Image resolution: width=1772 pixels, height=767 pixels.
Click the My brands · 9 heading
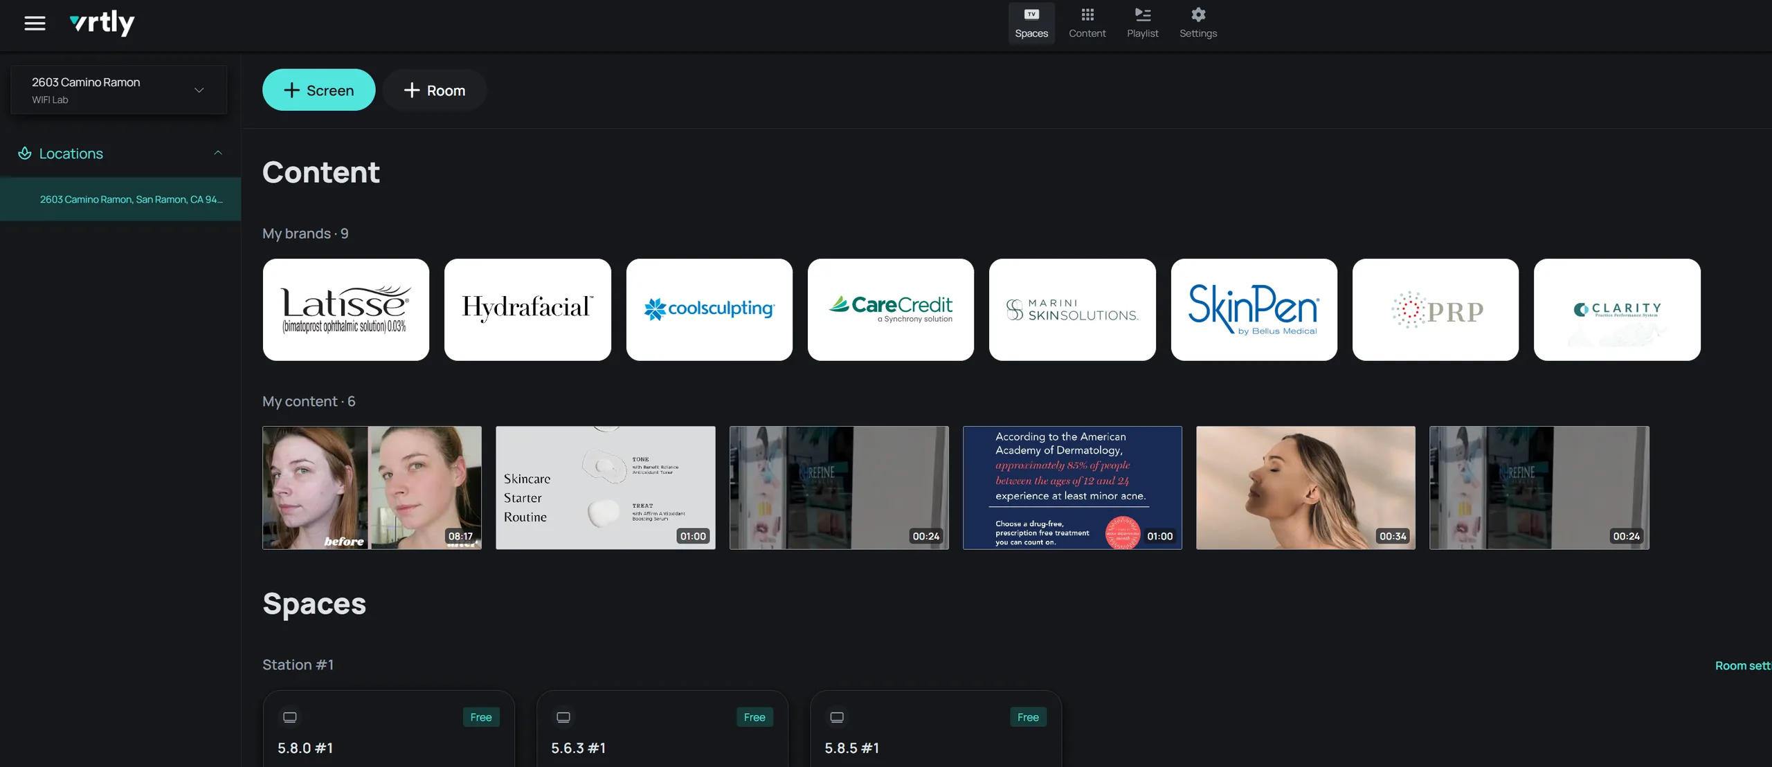tap(305, 234)
